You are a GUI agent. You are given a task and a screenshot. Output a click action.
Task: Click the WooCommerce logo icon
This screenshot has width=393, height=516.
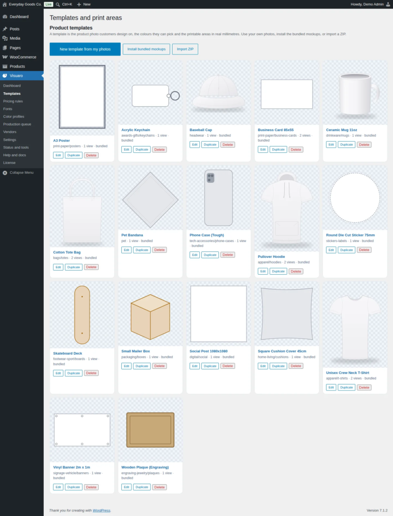click(x=5, y=57)
